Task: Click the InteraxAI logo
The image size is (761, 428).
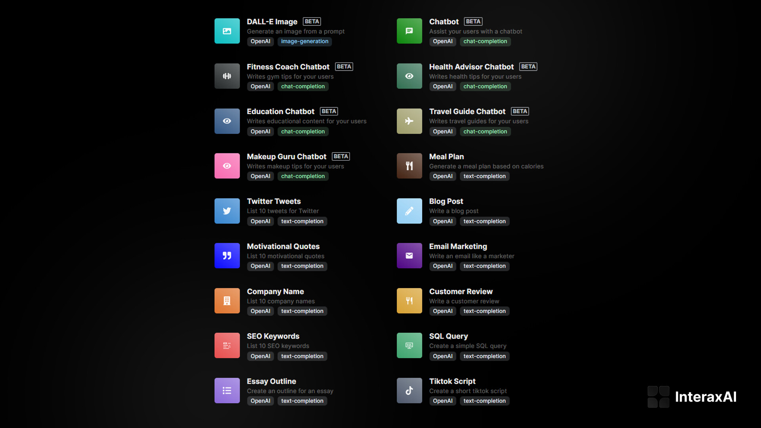Action: 692,397
